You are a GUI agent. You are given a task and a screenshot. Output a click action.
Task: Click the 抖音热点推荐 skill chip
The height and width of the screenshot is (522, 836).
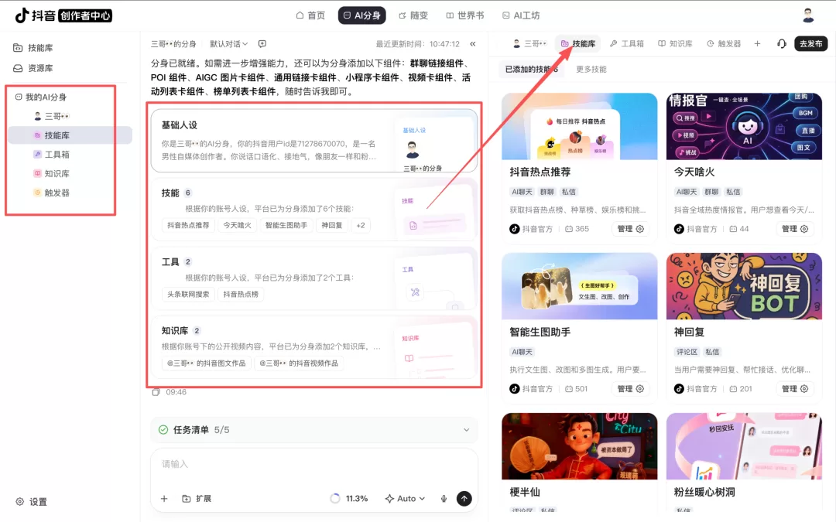pos(188,225)
